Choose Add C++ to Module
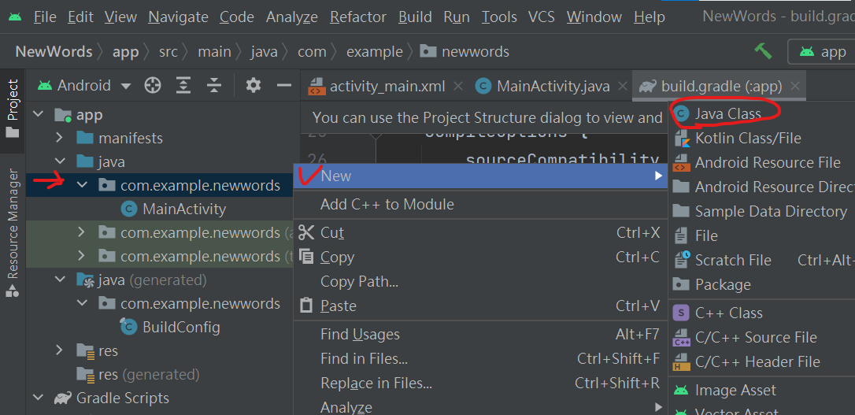Viewport: 855px width, 415px height. pyautogui.click(x=481, y=205)
